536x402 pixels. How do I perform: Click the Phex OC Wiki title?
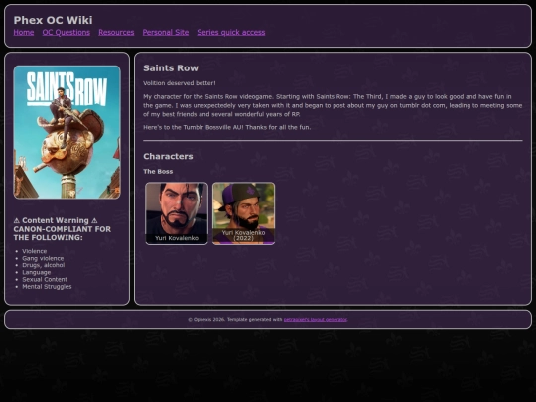pos(53,20)
